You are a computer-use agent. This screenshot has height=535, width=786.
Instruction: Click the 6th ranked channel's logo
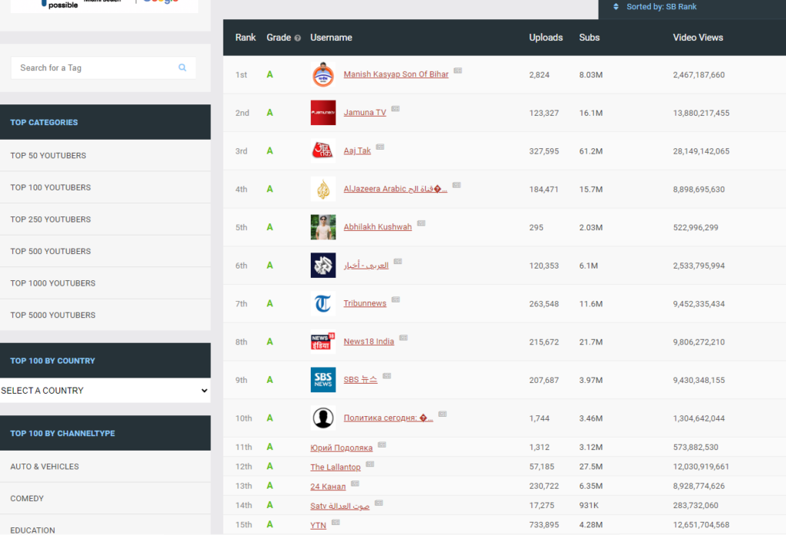[323, 266]
